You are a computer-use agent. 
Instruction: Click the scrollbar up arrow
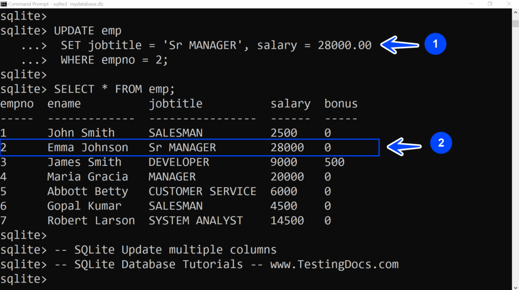[515, 13]
